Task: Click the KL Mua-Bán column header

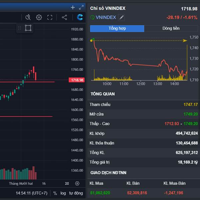Action: (174, 183)
